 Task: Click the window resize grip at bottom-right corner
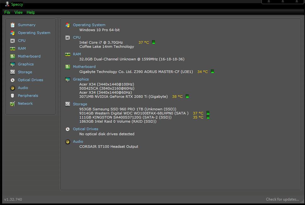302,202
